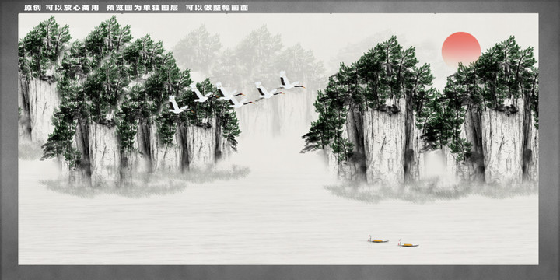Click the 可以做整幅画面 caption text
The image size is (560, 280).
[217, 8]
